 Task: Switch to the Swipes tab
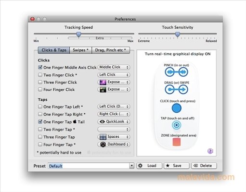click(80, 50)
